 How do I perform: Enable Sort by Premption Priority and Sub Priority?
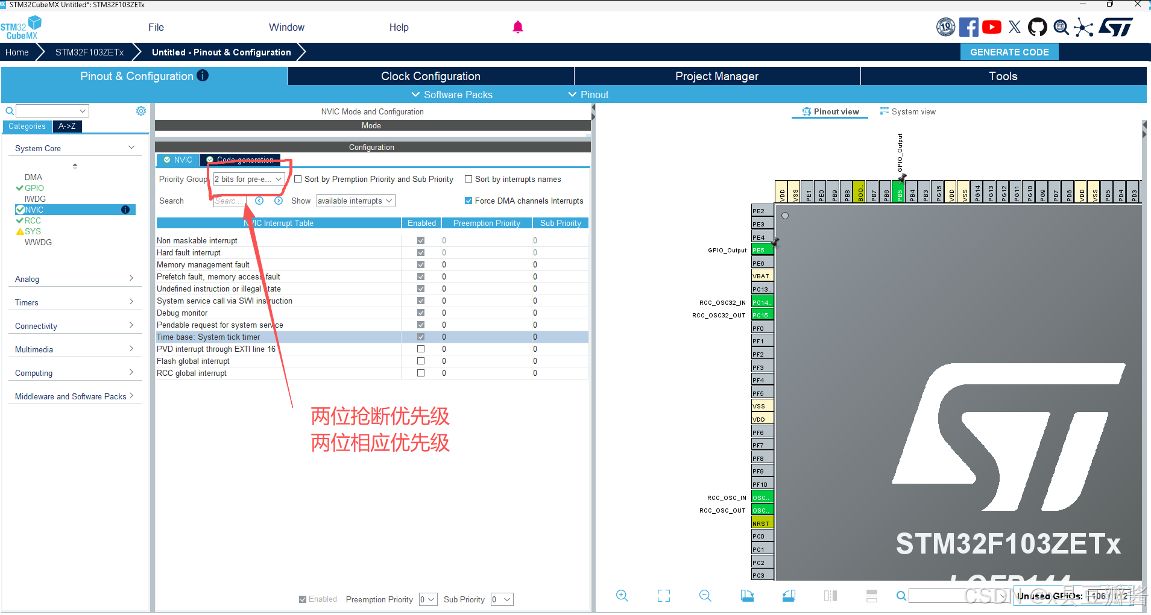pyautogui.click(x=298, y=179)
